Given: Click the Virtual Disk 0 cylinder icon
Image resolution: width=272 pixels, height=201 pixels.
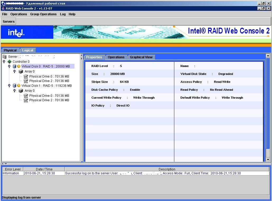Looking at the screenshot, I should pyautogui.click(x=15, y=66).
